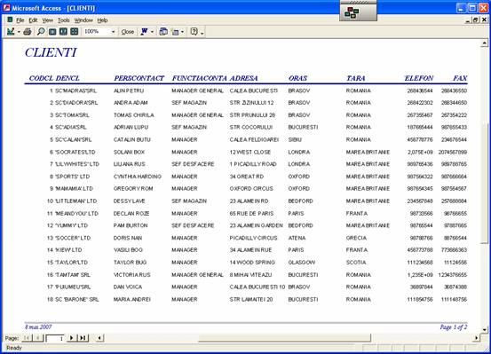Switch to Multiple Pages view
The width and height of the screenshot is (491, 354).
pos(75,32)
